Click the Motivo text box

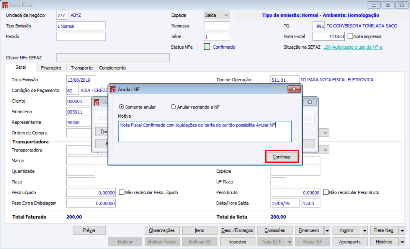[205, 131]
